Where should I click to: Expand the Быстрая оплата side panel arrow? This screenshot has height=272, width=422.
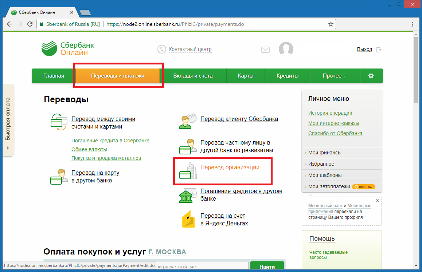pyautogui.click(x=8, y=148)
